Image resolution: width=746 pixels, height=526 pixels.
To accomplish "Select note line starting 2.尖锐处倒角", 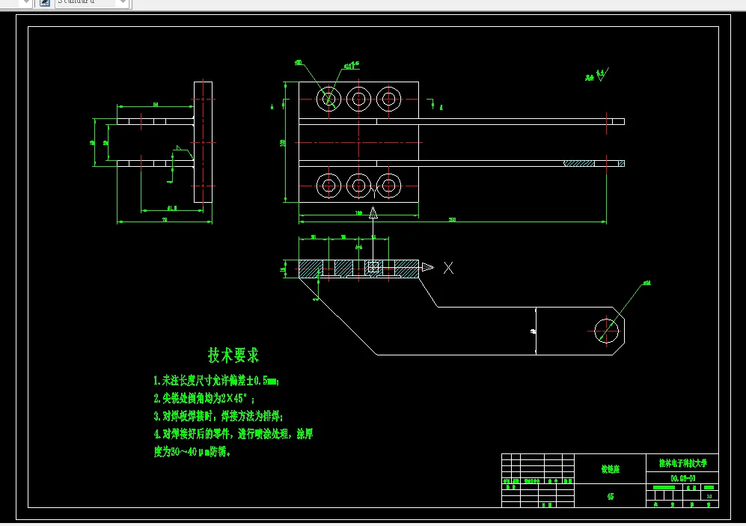I will (204, 398).
